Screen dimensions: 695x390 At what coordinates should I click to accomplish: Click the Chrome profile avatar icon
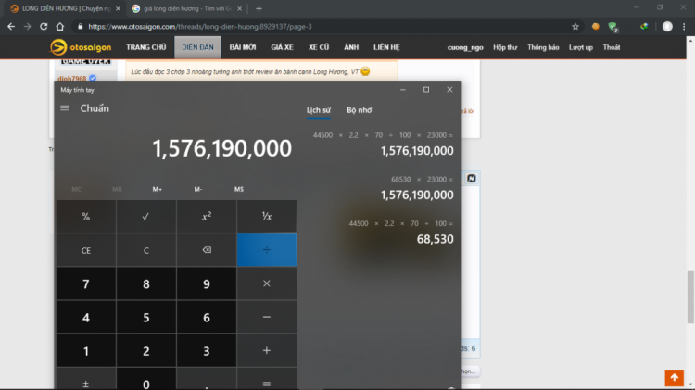pyautogui.click(x=667, y=27)
